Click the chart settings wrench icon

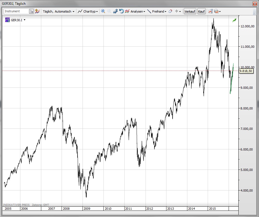[x=210, y=11]
